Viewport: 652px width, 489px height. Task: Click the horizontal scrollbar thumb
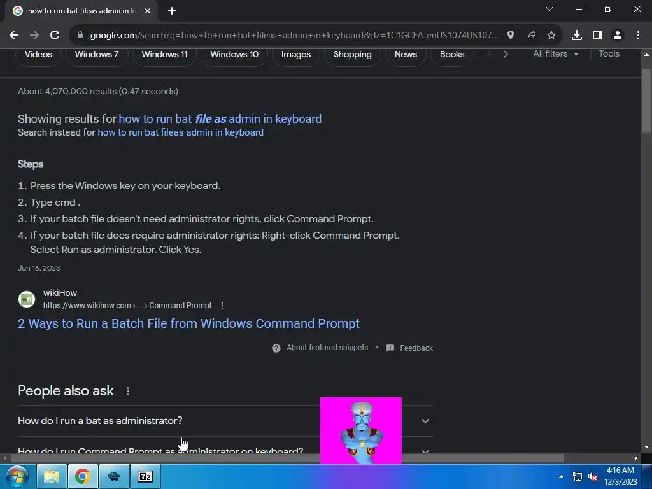287,458
